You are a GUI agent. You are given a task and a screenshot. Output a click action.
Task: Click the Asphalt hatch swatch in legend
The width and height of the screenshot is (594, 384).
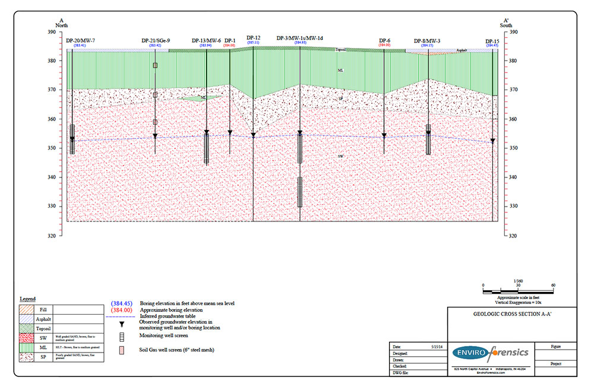point(27,319)
